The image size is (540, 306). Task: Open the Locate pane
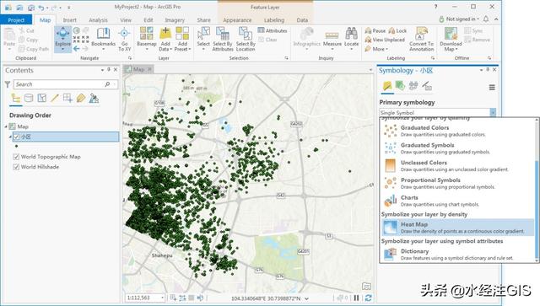point(351,39)
